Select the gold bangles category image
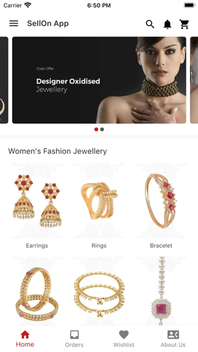 click(x=37, y=291)
